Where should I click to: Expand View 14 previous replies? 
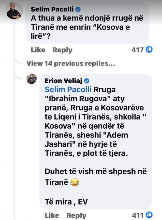click(71, 63)
